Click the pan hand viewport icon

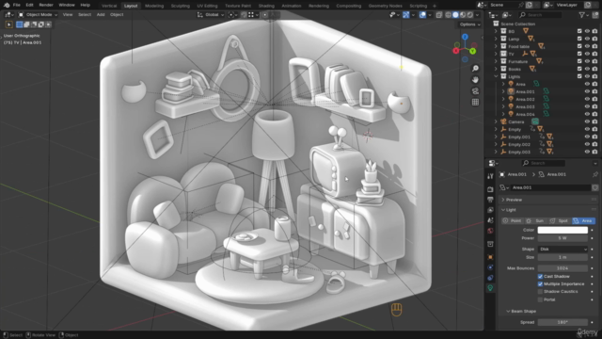pos(475,79)
